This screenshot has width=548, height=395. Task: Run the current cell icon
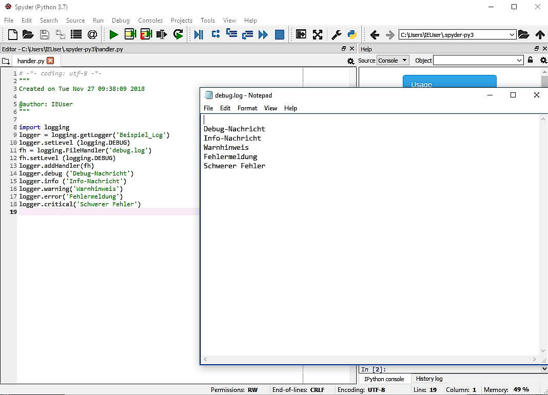click(x=130, y=34)
